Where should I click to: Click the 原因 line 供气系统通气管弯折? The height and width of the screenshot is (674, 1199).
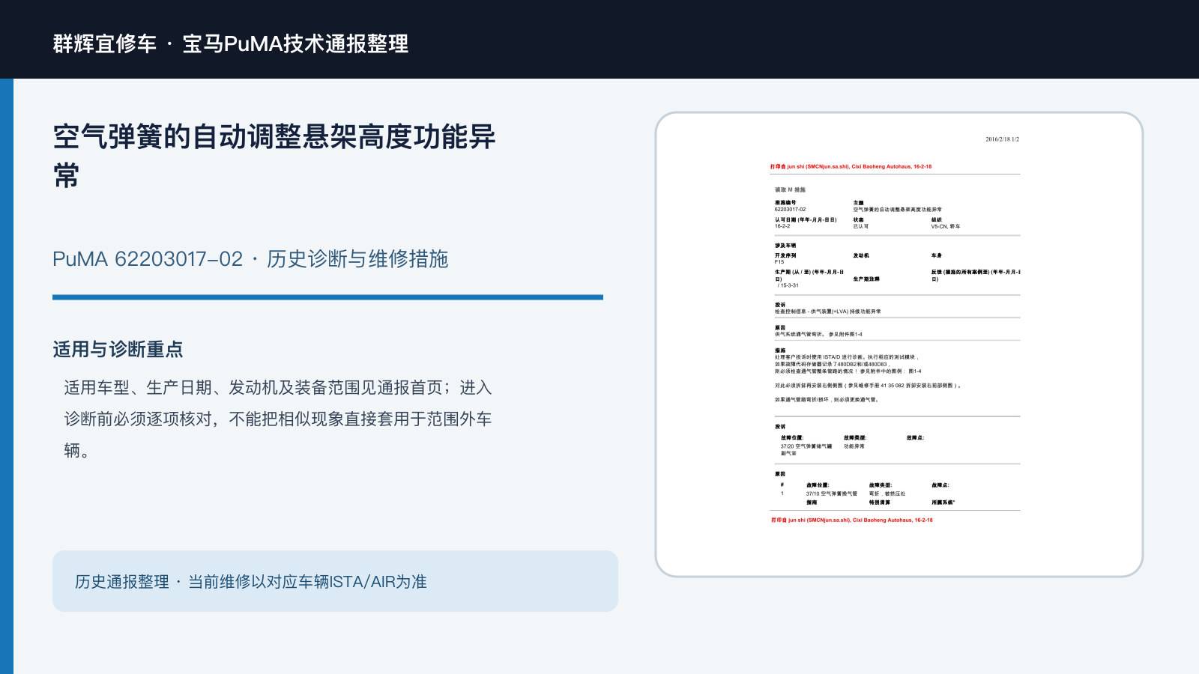point(818,335)
